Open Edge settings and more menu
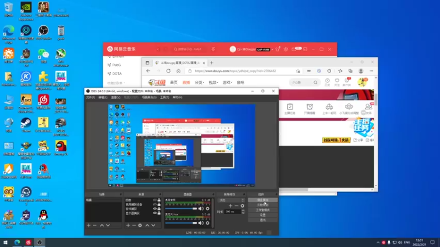This screenshot has width=440, height=247. pos(371,71)
